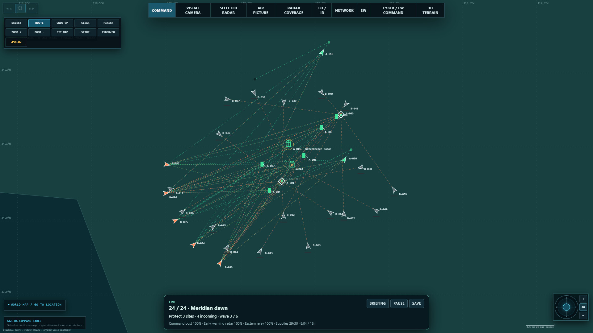Click the B-013 aircraft marker
Screen dimensions: 593x333
(x=260, y=252)
